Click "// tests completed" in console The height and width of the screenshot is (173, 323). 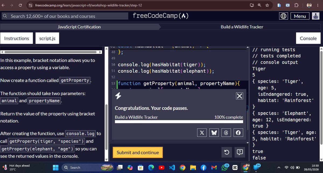click(276, 56)
